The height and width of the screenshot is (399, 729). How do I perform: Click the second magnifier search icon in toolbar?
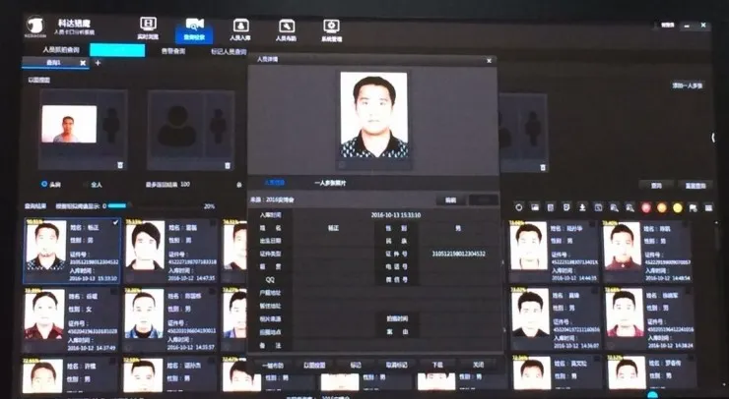click(x=630, y=207)
